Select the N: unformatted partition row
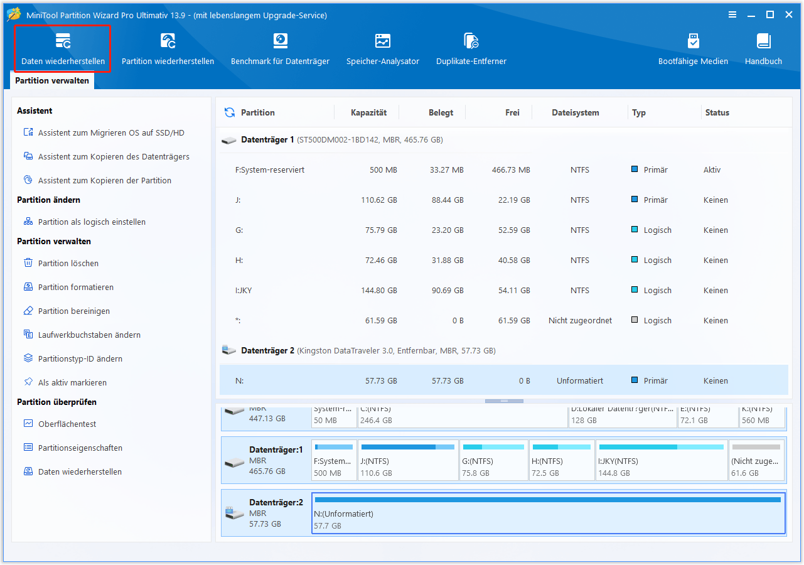 [x=504, y=381]
